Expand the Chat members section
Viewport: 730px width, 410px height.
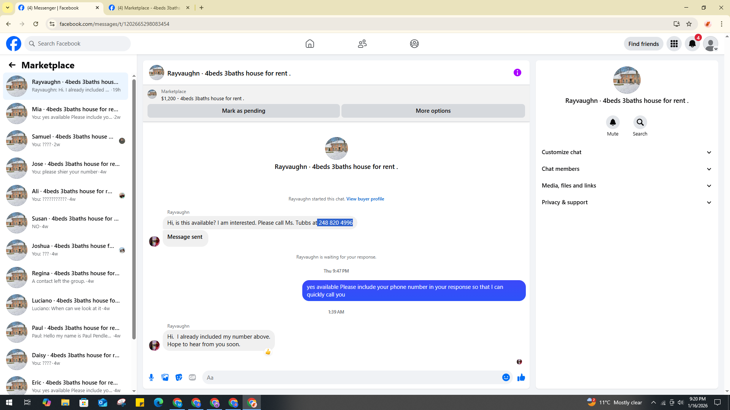(x=626, y=169)
